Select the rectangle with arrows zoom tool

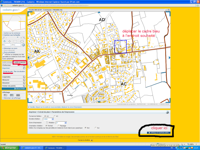click(x=22, y=41)
